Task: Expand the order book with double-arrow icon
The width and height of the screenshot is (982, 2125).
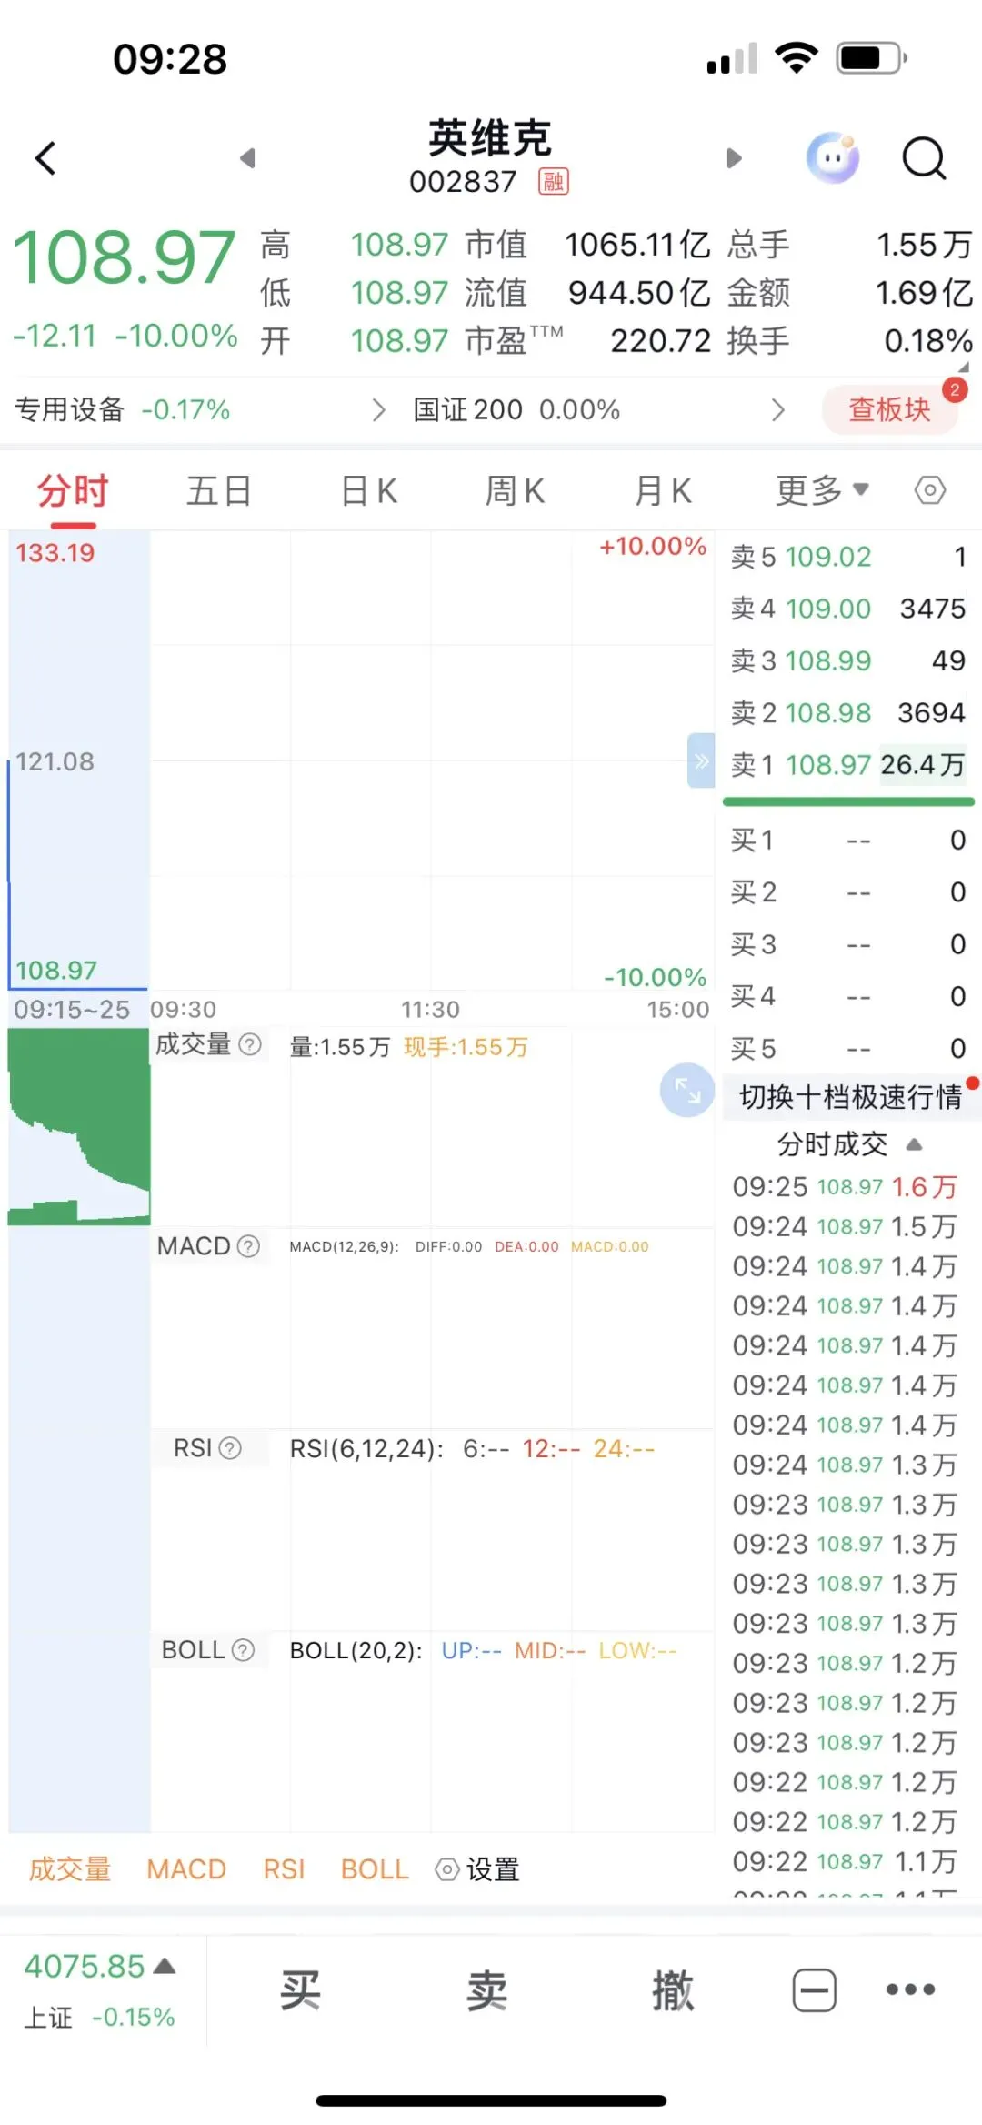Action: (701, 760)
